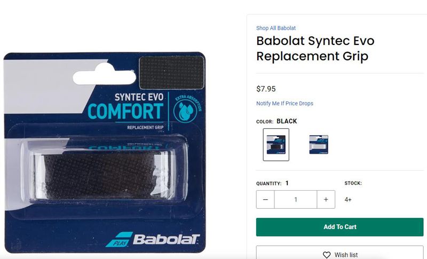Click the heart icon beside Wish list
Screen dimensions: 427x259
pos(327,255)
